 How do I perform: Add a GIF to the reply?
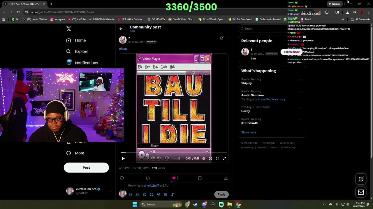138,194
